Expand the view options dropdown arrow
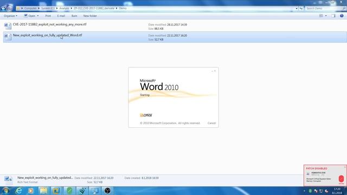Image resolution: width=347 pixels, height=195 pixels. tap(326, 16)
